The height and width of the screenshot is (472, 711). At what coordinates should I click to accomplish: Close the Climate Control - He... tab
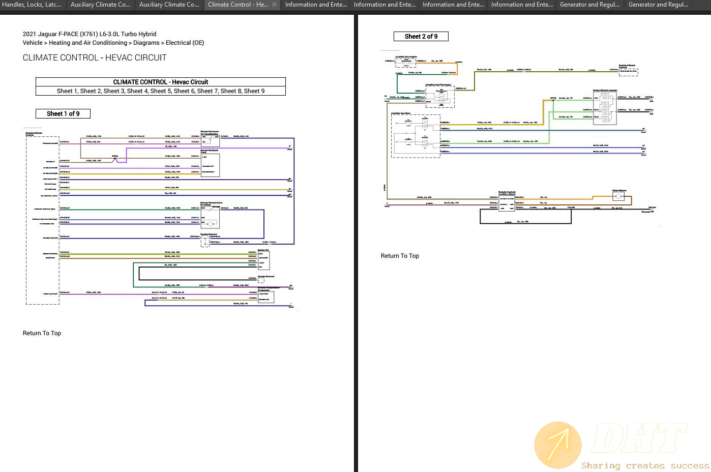tap(274, 5)
